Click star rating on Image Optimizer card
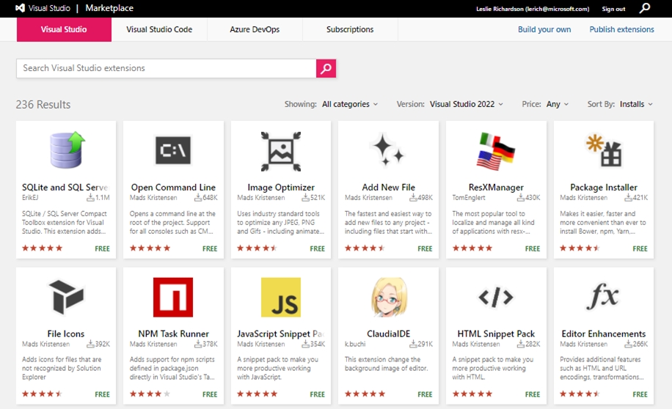672x409 pixels. pos(258,248)
